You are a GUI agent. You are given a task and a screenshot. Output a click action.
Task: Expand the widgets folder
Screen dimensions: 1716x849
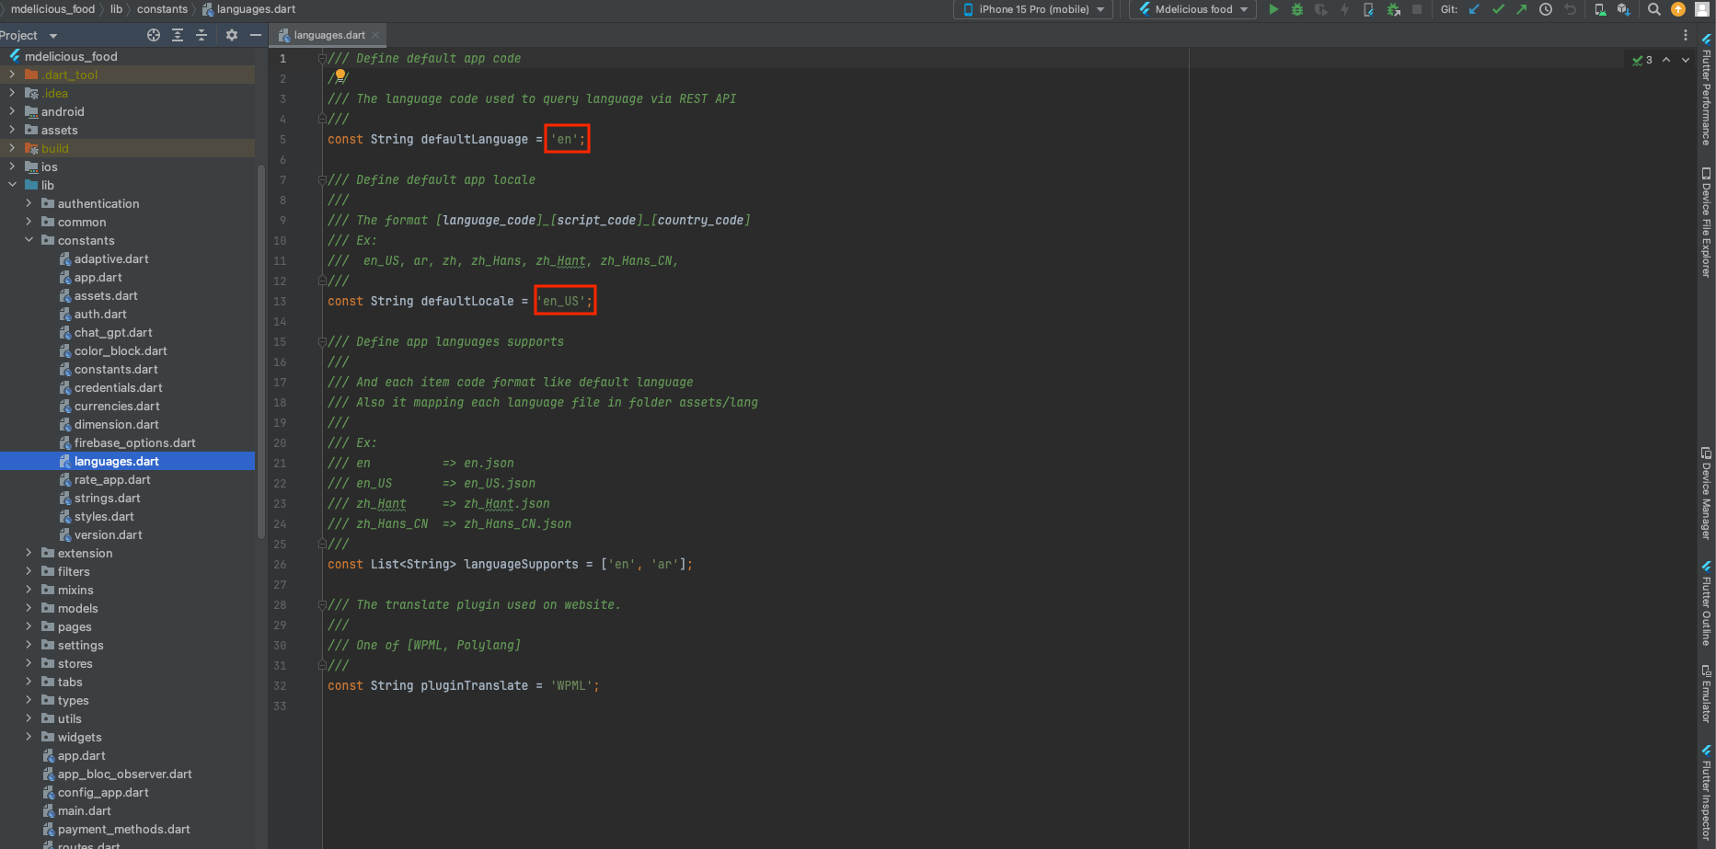coord(27,737)
